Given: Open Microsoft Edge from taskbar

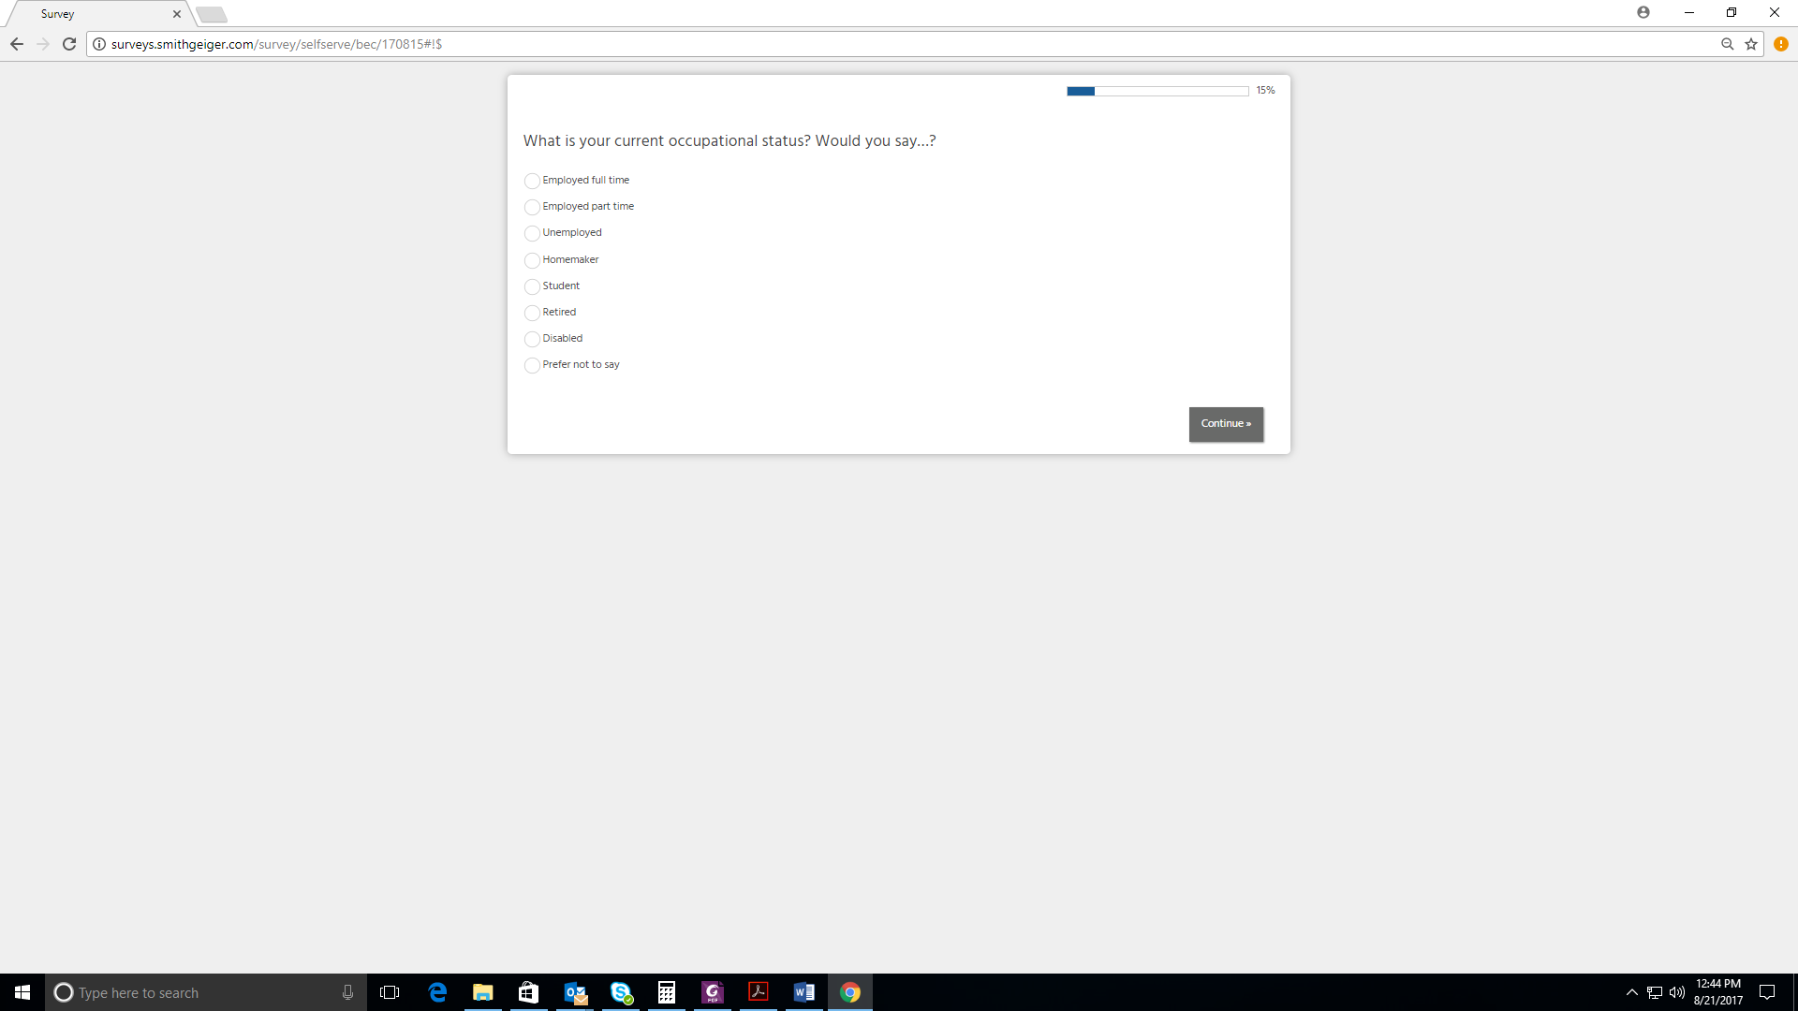Looking at the screenshot, I should point(437,992).
